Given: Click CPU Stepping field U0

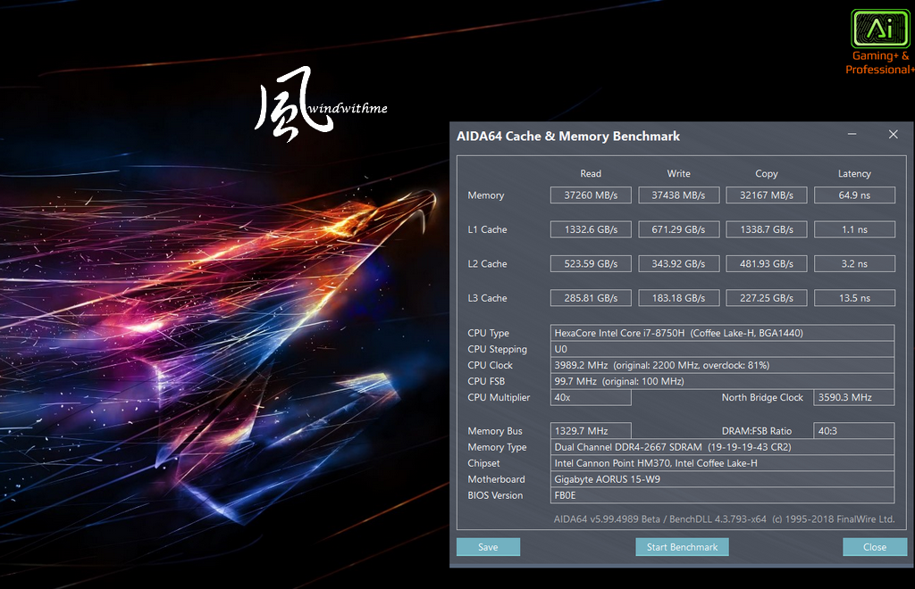Looking at the screenshot, I should (722, 349).
